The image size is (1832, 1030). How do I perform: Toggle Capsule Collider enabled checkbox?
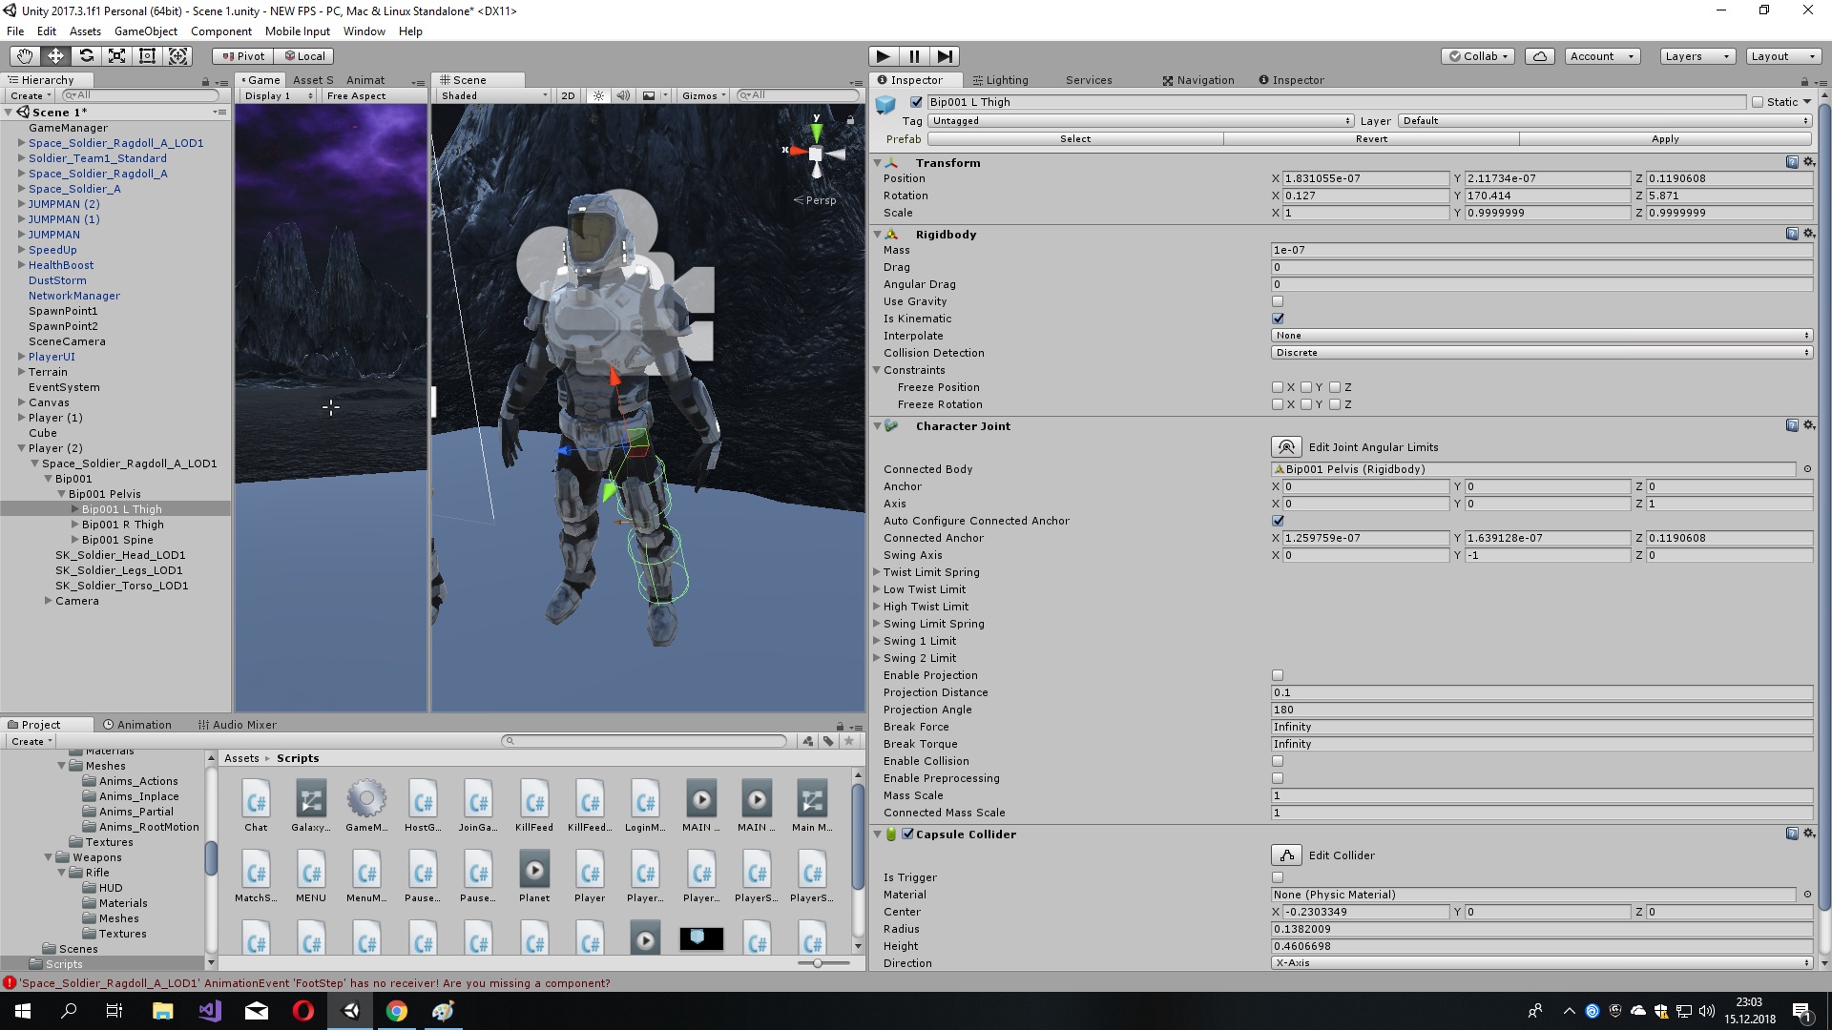(907, 834)
